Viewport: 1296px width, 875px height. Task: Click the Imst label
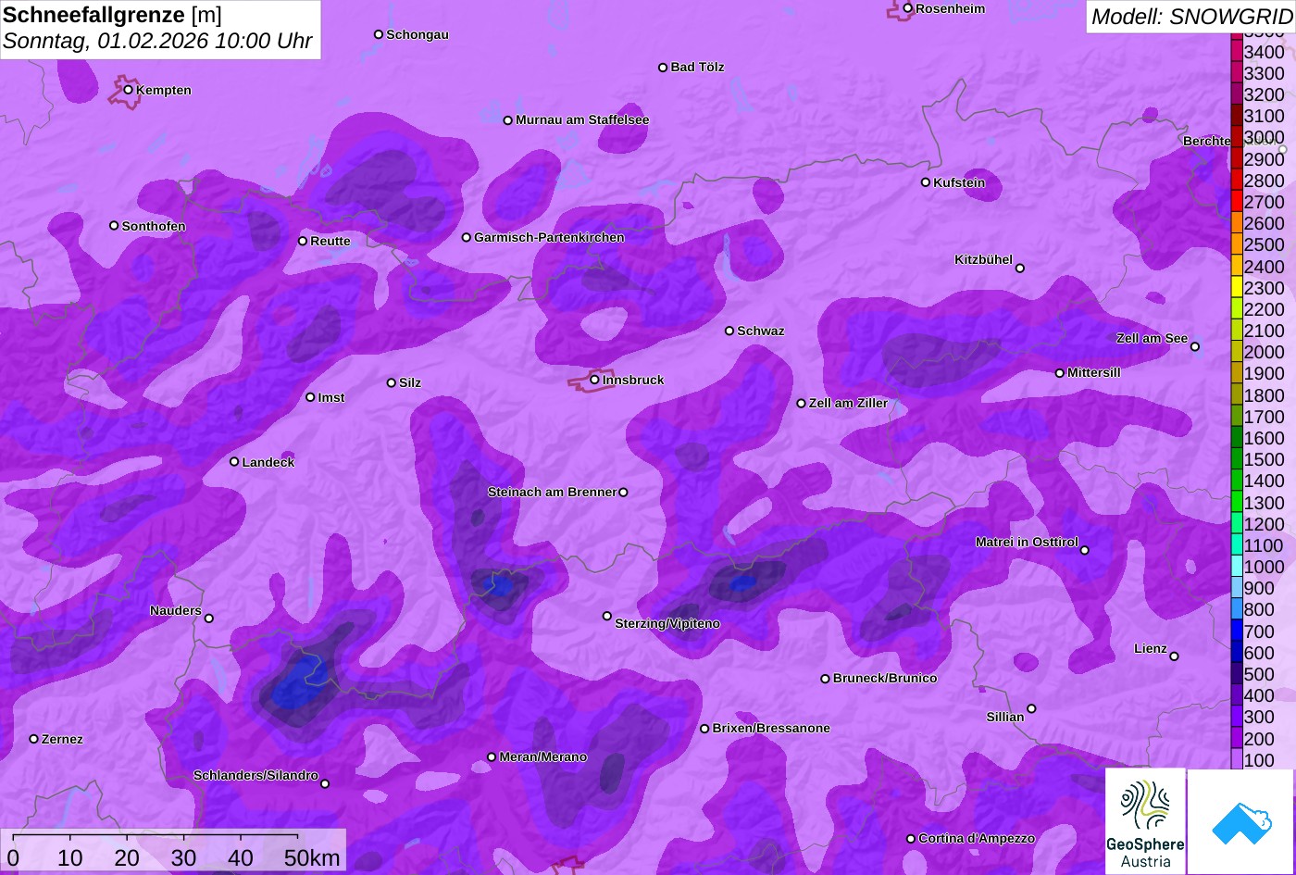pyautogui.click(x=331, y=397)
